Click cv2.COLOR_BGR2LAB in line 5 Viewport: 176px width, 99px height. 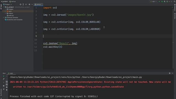87,22
